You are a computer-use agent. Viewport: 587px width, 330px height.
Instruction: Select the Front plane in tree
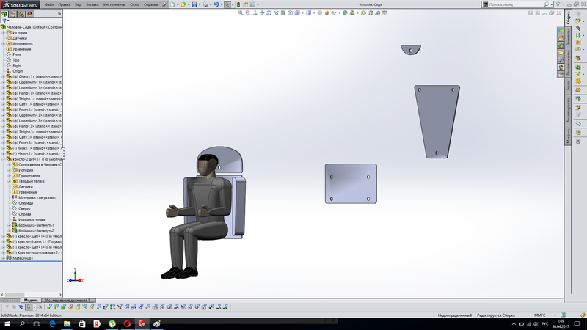17,54
